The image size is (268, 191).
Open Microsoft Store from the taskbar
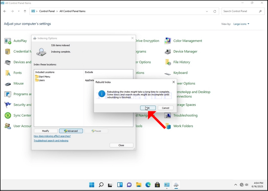pyautogui.click(x=157, y=185)
